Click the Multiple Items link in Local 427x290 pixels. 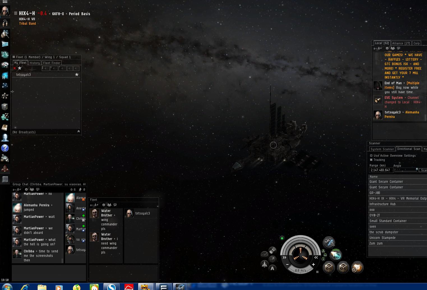click(402, 85)
